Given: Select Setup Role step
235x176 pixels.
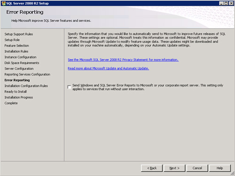Looking at the screenshot, I should (x=12, y=40).
